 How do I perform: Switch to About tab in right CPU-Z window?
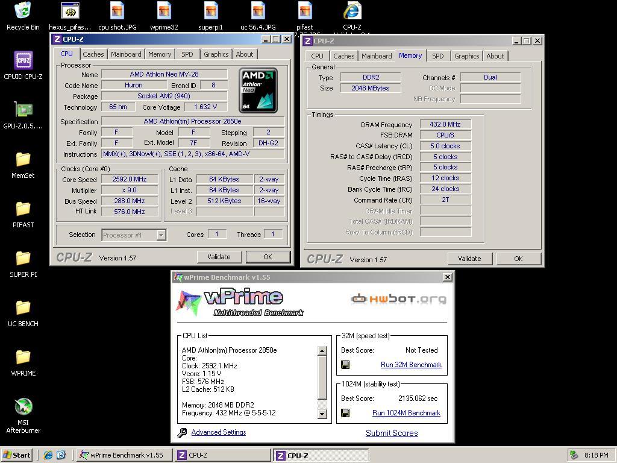click(495, 56)
